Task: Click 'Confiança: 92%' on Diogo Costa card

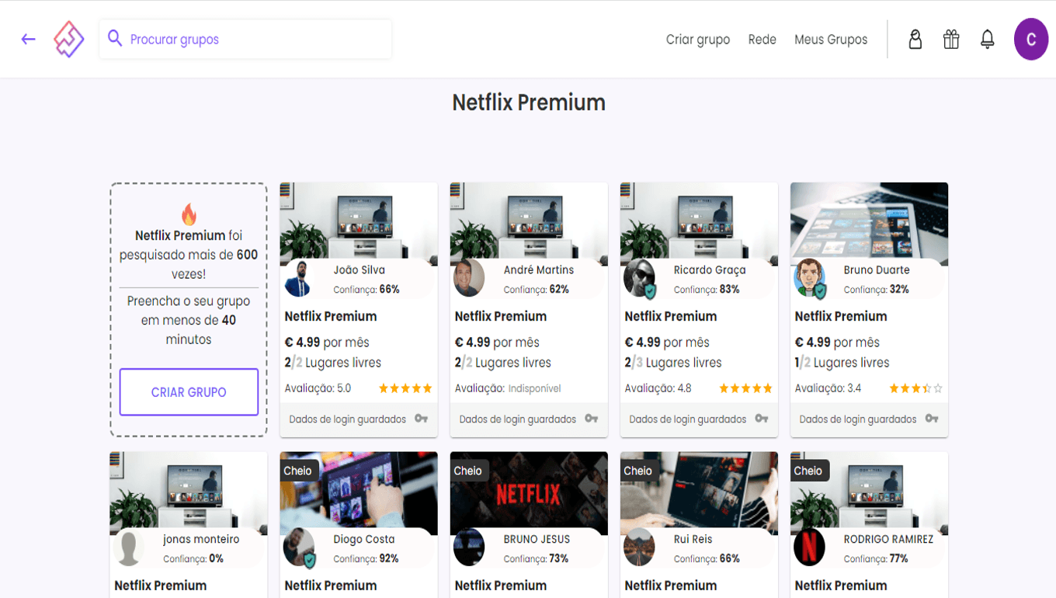Action: coord(366,558)
